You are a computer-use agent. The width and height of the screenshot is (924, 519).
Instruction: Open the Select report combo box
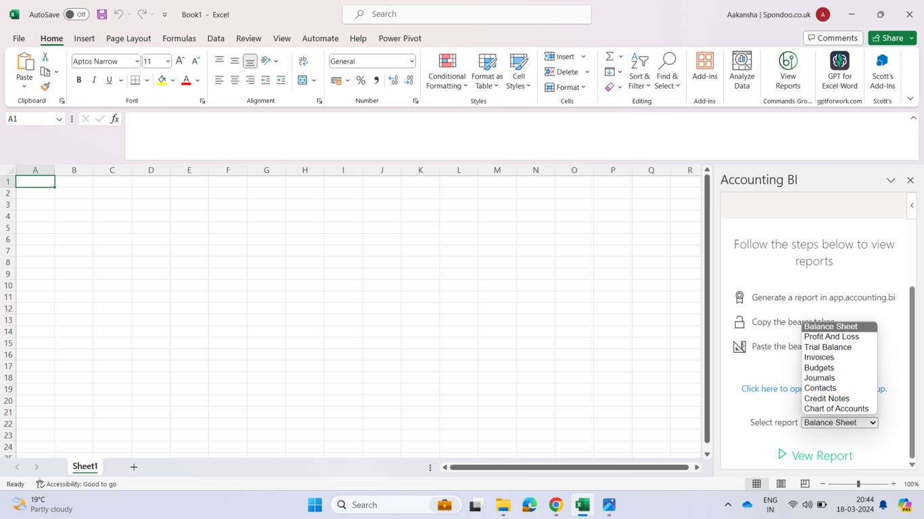point(839,422)
